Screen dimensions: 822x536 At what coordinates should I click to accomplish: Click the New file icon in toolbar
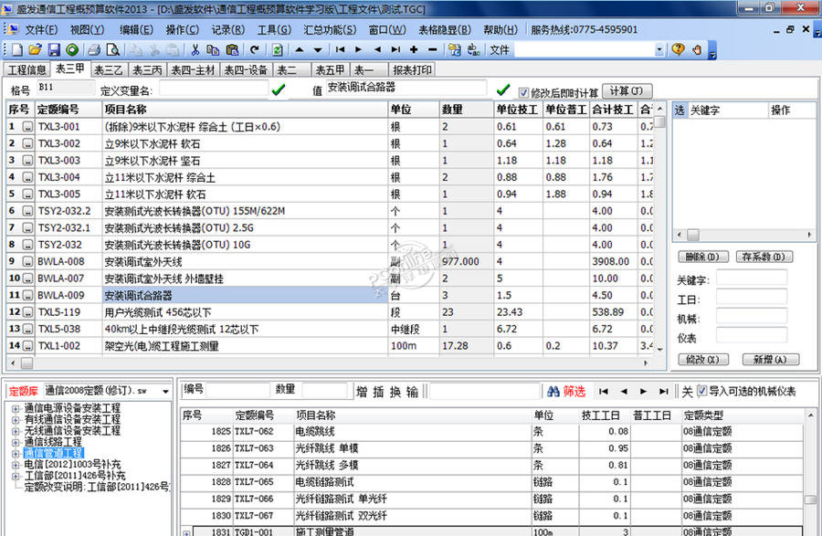tap(17, 50)
